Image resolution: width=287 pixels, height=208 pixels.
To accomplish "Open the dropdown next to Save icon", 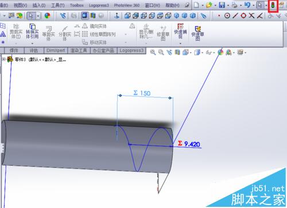I will (228, 5).
